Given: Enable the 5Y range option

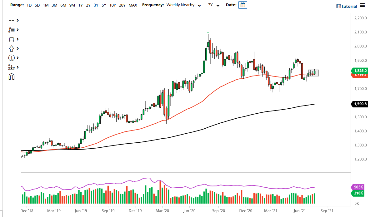Looking at the screenshot, I should 104,5.
